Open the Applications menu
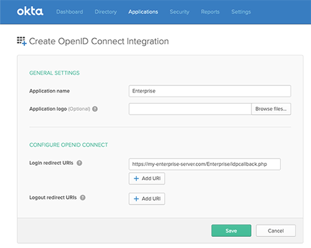This screenshot has width=311, height=248. (x=143, y=12)
